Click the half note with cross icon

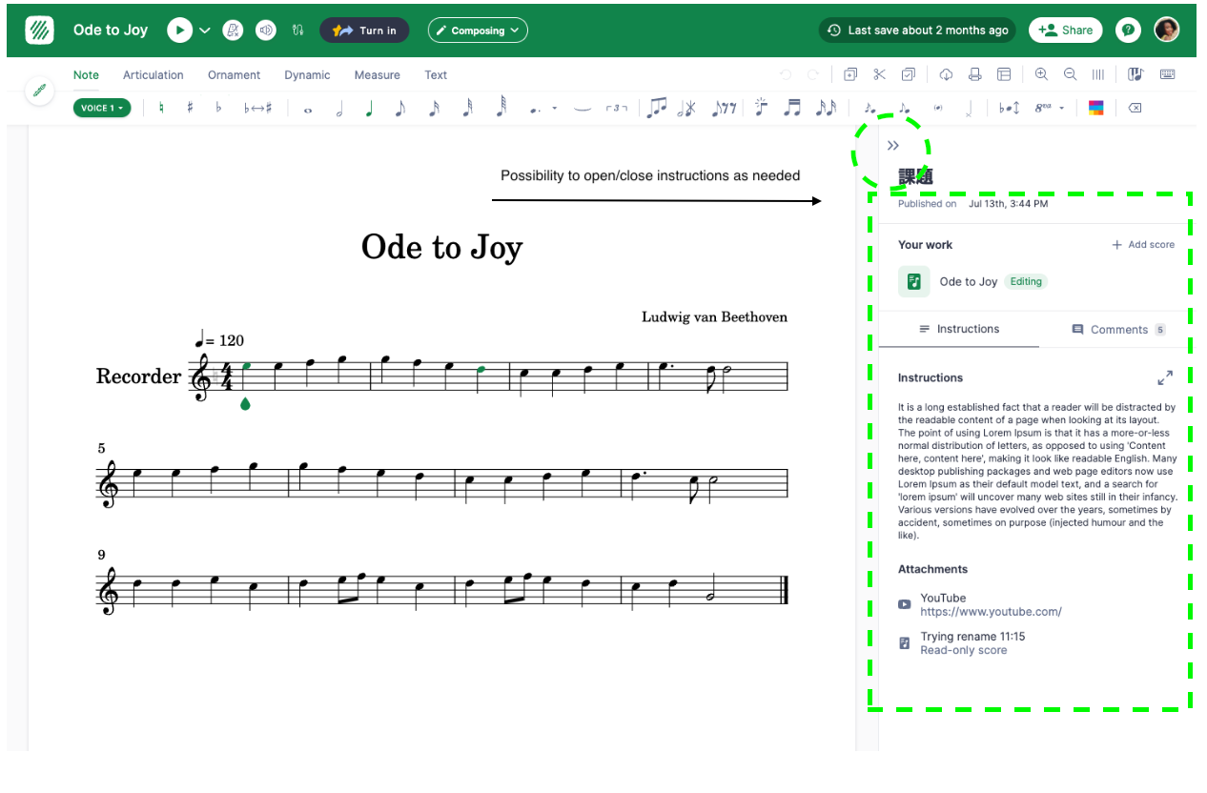(x=686, y=109)
